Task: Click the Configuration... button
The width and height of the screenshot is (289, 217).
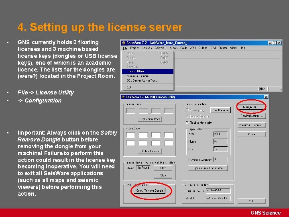Action: pyautogui.click(x=251, y=107)
